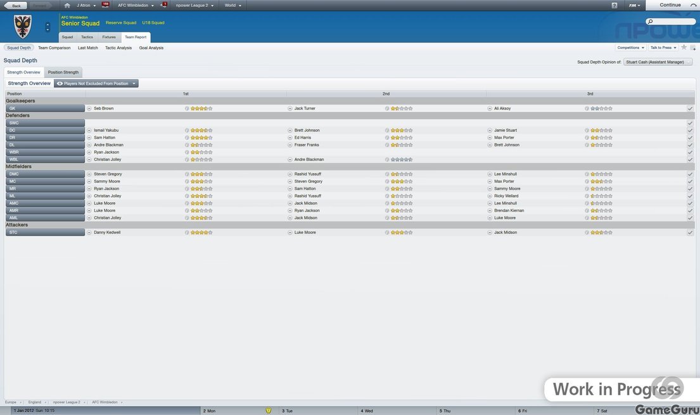Click the round icon before Lee Minshull DMC
700x415 pixels.
point(490,174)
